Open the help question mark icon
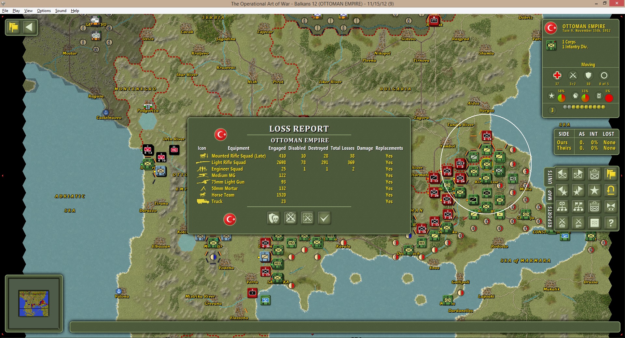The height and width of the screenshot is (338, 625). [611, 223]
